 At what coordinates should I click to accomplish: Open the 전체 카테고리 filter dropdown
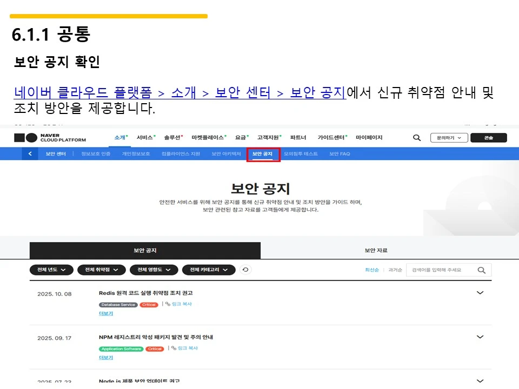tap(209, 269)
